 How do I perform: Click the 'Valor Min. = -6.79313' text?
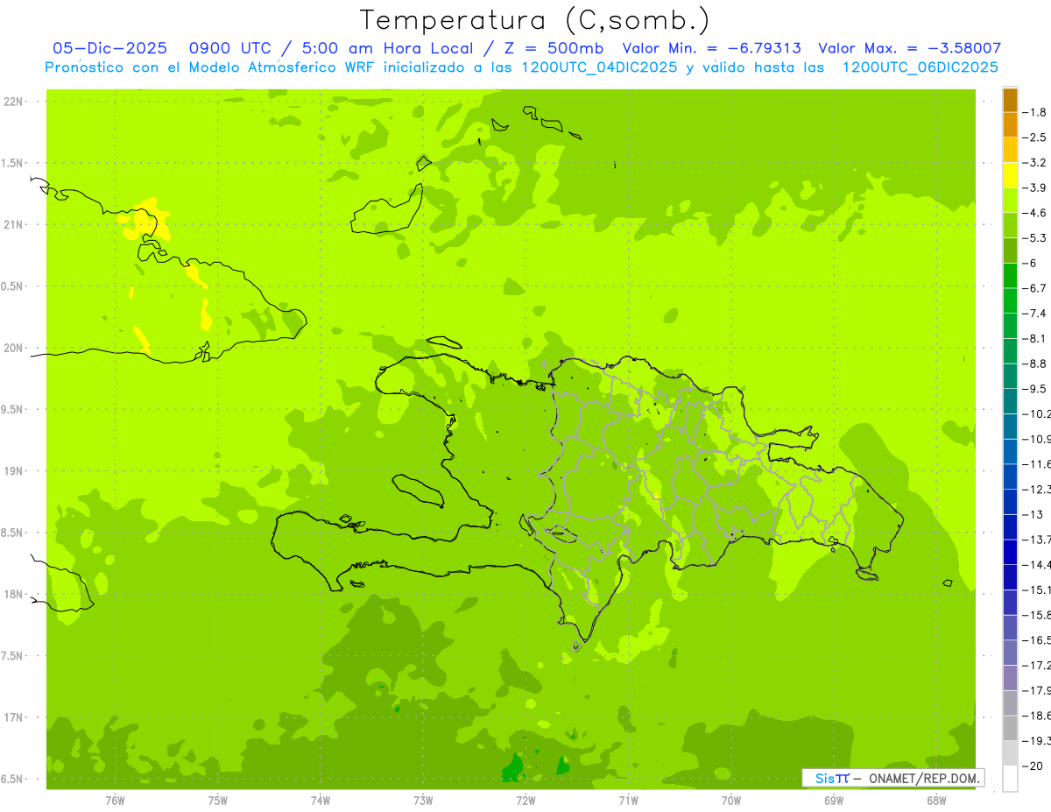click(x=712, y=48)
